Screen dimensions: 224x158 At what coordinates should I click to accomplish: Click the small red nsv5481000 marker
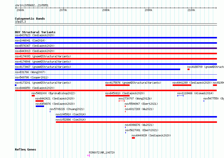[x=33, y=96]
